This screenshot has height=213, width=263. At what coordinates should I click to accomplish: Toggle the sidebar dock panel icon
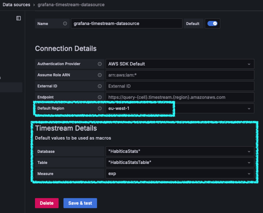click(x=19, y=18)
